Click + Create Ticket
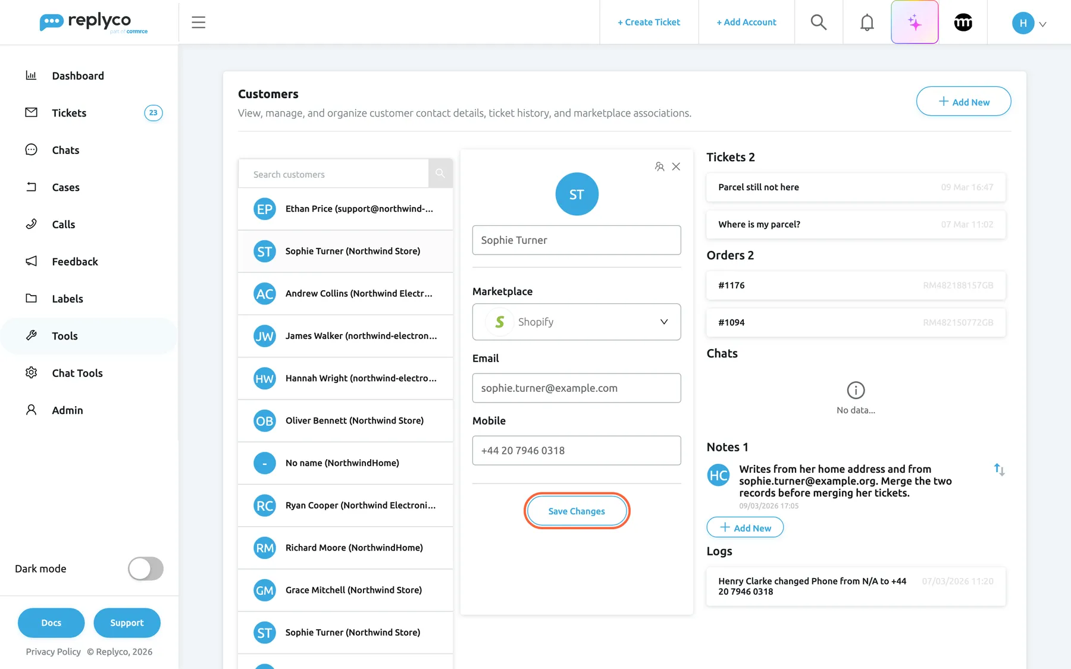 click(x=649, y=22)
